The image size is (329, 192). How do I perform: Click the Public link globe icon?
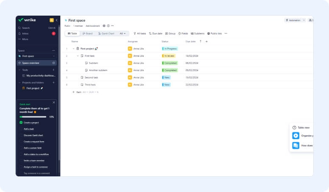[x=209, y=33]
